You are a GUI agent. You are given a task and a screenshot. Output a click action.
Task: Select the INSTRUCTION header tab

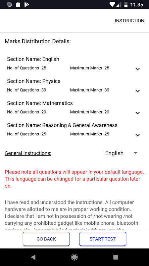click(x=129, y=21)
